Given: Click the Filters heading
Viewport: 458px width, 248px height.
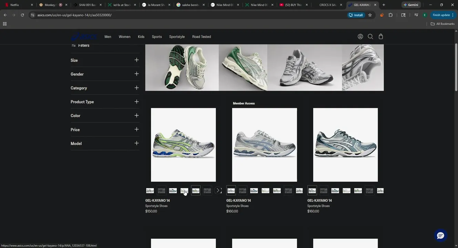Looking at the screenshot, I should point(84,45).
